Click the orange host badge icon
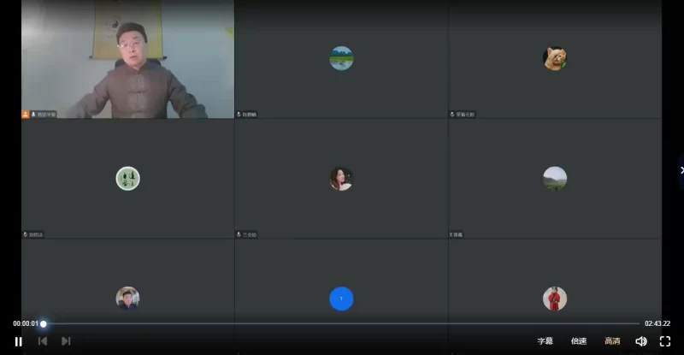The width and height of the screenshot is (684, 355). pos(26,114)
